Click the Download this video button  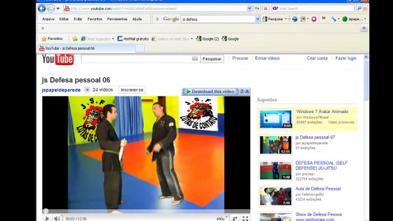tap(210, 91)
